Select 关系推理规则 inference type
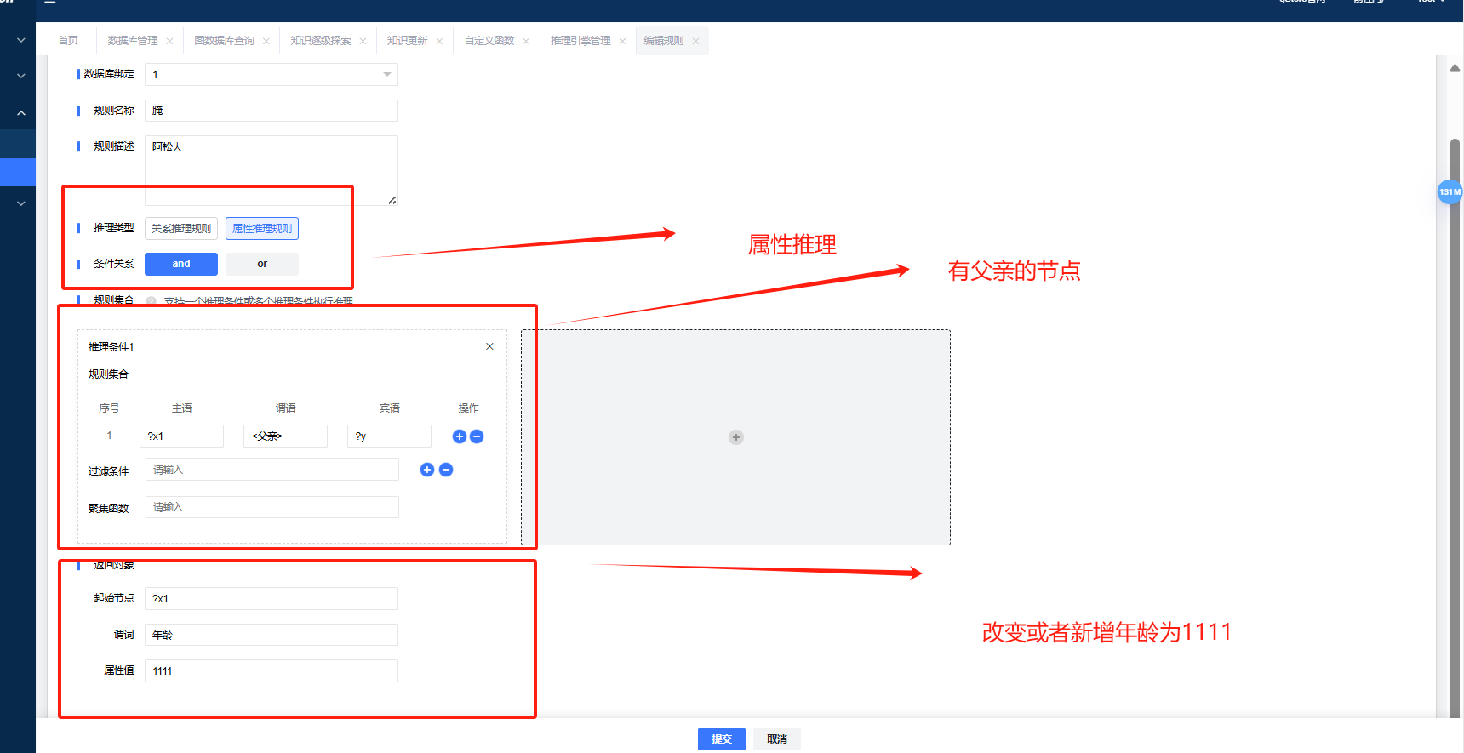This screenshot has height=753, width=1464. coord(181,229)
